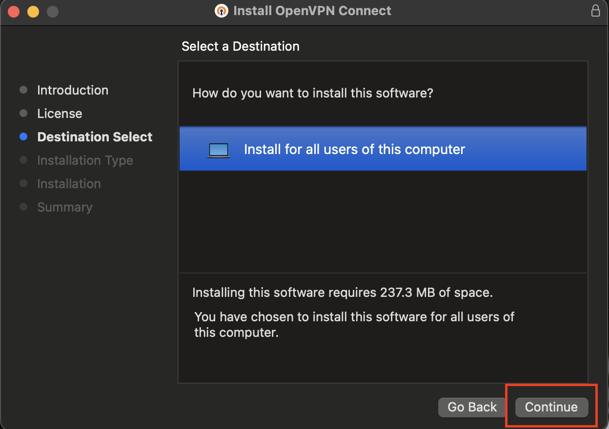Select the License step in sidebar
The width and height of the screenshot is (609, 429).
tap(60, 114)
